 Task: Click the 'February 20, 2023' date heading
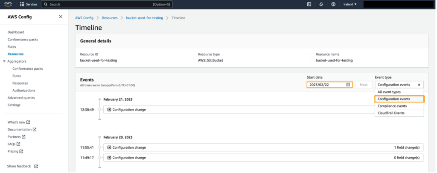tap(118, 137)
